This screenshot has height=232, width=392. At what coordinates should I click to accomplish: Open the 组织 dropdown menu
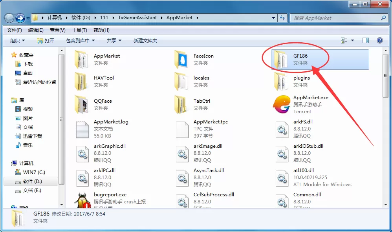pos(18,40)
